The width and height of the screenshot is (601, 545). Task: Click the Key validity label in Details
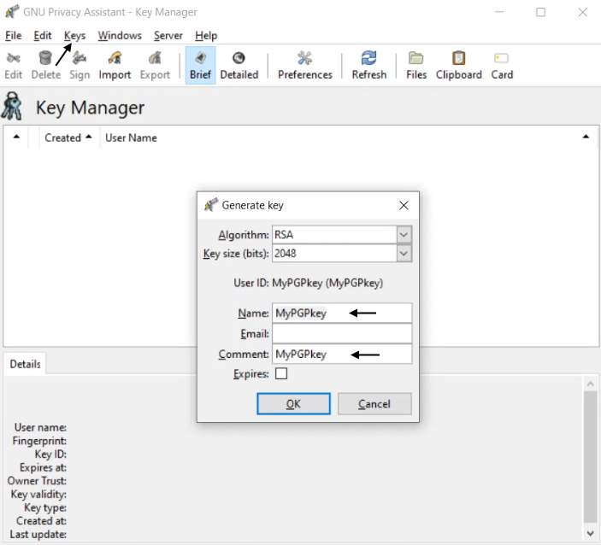38,494
